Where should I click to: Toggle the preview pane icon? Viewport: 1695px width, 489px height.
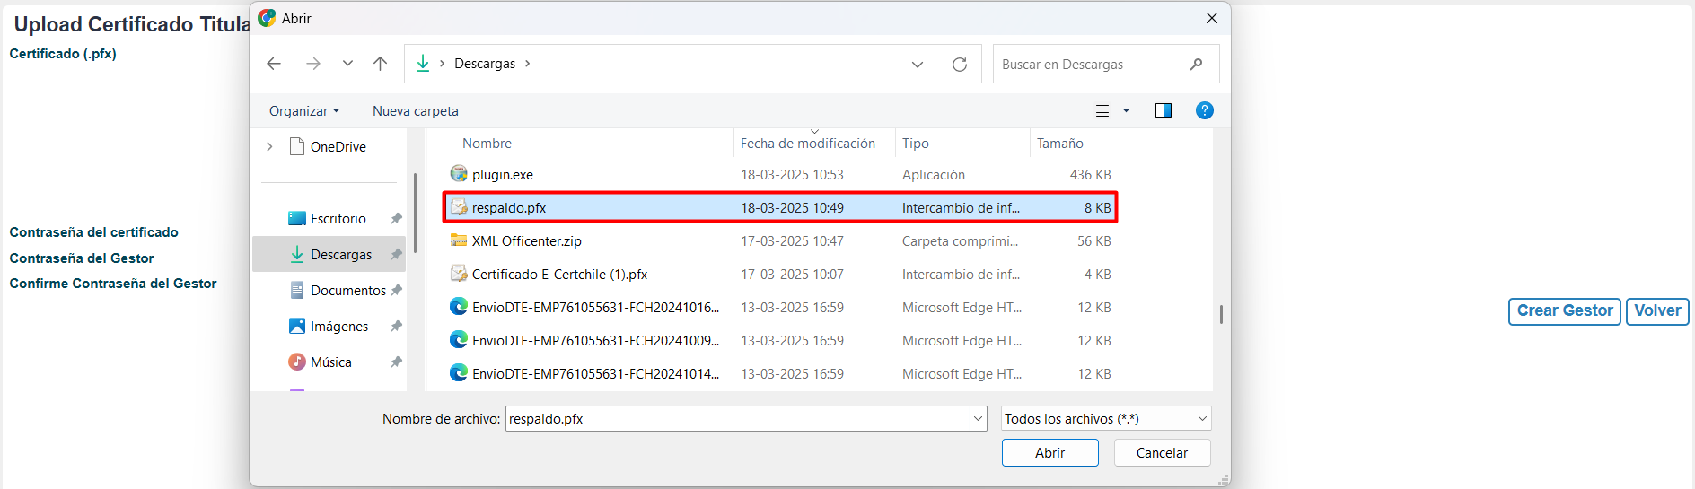coord(1163,110)
